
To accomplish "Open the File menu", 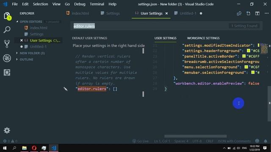I will 15,4.
